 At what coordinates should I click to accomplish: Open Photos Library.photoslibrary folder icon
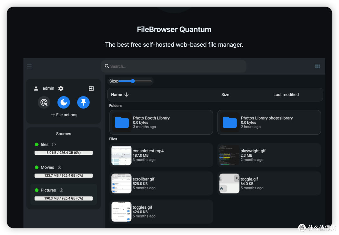tap(229, 122)
